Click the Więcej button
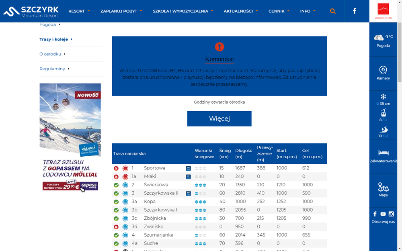Screen dimensions: 402x251 [219, 118]
